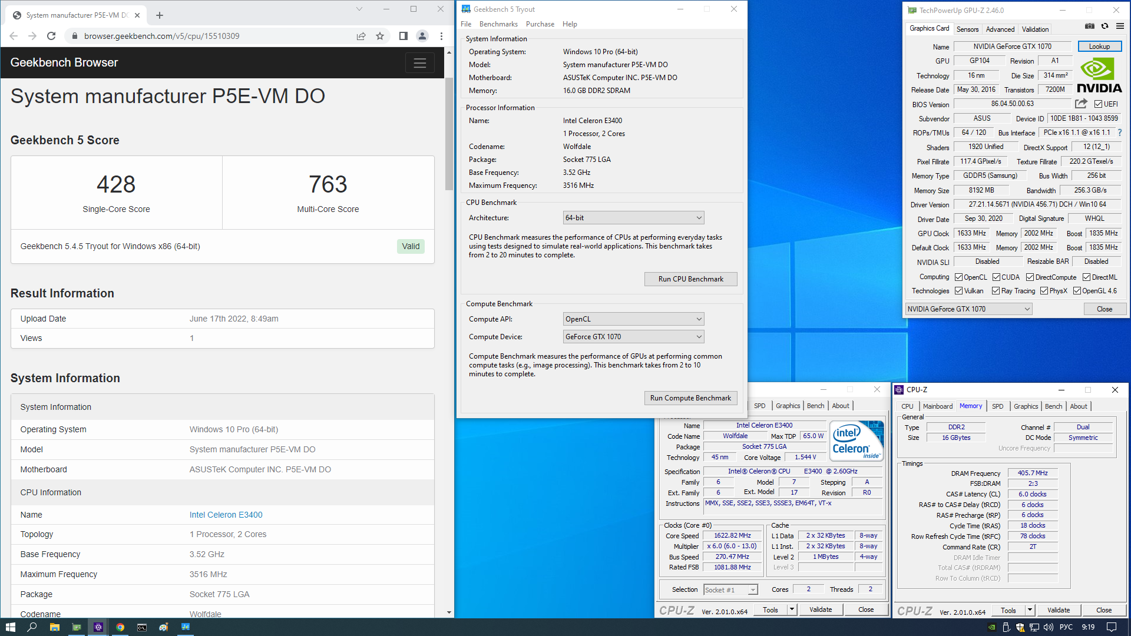Click Validate in the CPU-Z Memory window

point(1059,610)
